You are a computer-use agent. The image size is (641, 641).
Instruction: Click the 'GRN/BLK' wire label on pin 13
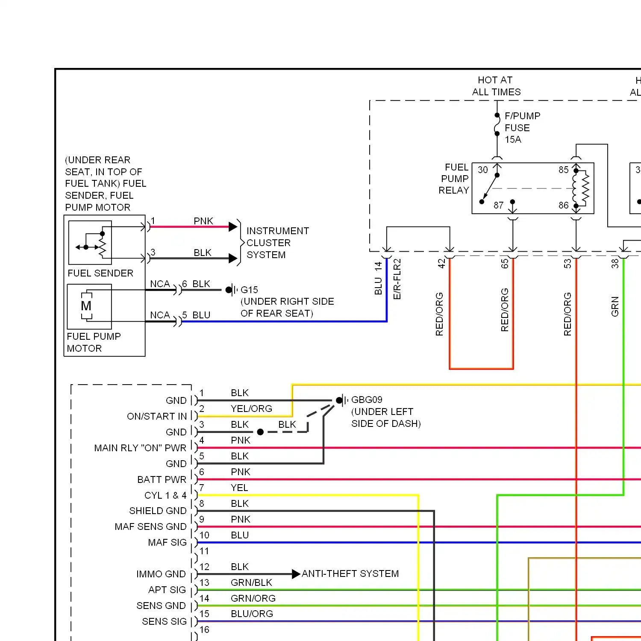click(x=251, y=582)
